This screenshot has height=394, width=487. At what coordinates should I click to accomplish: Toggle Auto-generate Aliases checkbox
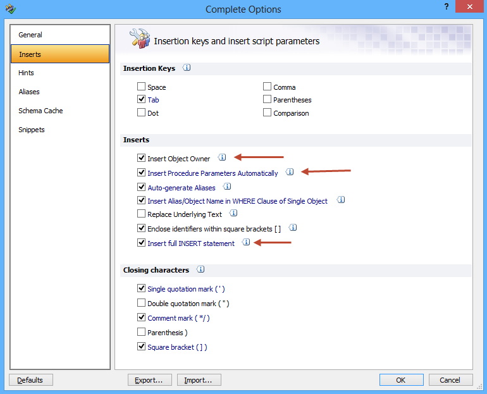click(x=141, y=187)
